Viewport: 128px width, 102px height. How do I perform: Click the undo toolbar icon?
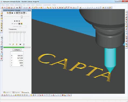pyautogui.click(x=24, y=8)
